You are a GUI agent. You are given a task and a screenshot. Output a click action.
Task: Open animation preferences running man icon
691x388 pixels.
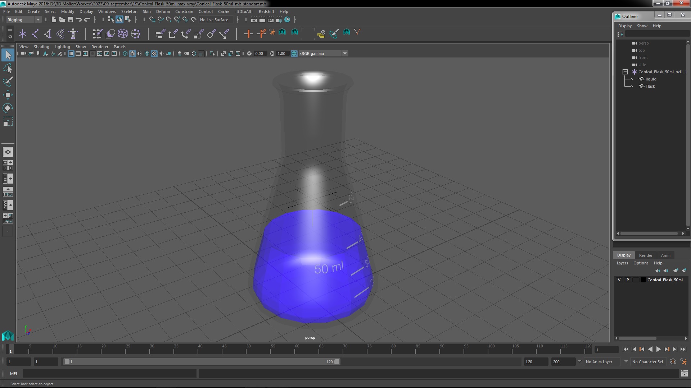point(683,362)
